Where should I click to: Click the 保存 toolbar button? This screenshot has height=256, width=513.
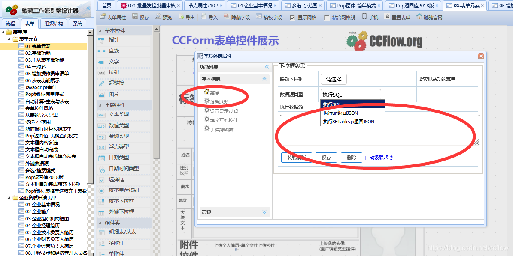pyautogui.click(x=141, y=17)
